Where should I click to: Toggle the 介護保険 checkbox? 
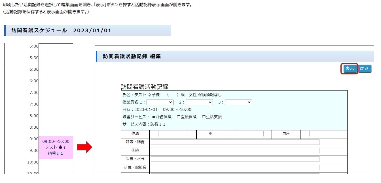(x=154, y=117)
